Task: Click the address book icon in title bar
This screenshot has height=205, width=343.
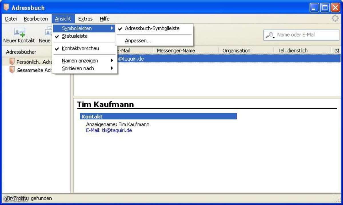Action: (6, 7)
